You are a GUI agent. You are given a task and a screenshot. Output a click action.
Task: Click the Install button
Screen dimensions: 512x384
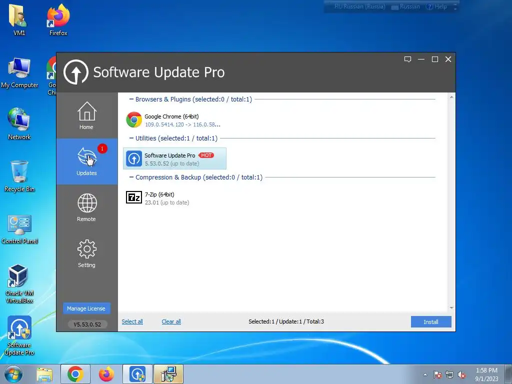431,321
